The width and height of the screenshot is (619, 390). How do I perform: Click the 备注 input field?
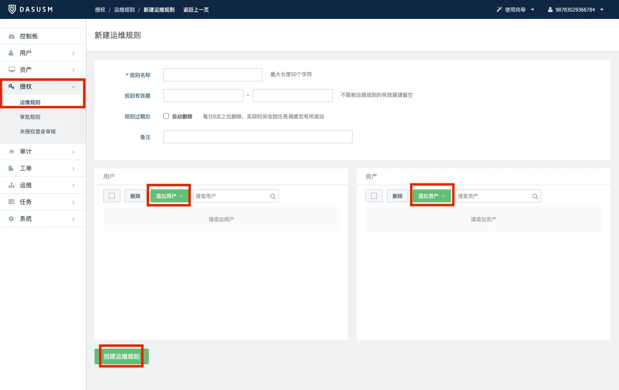258,137
